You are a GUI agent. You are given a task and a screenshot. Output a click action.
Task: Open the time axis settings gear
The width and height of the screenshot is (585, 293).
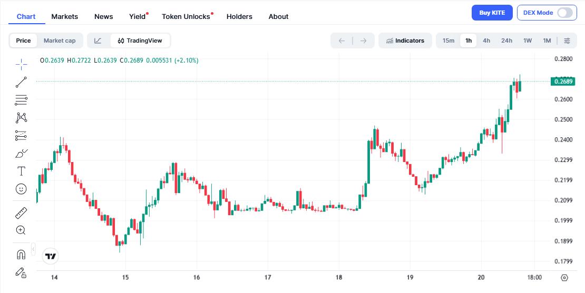(x=564, y=278)
